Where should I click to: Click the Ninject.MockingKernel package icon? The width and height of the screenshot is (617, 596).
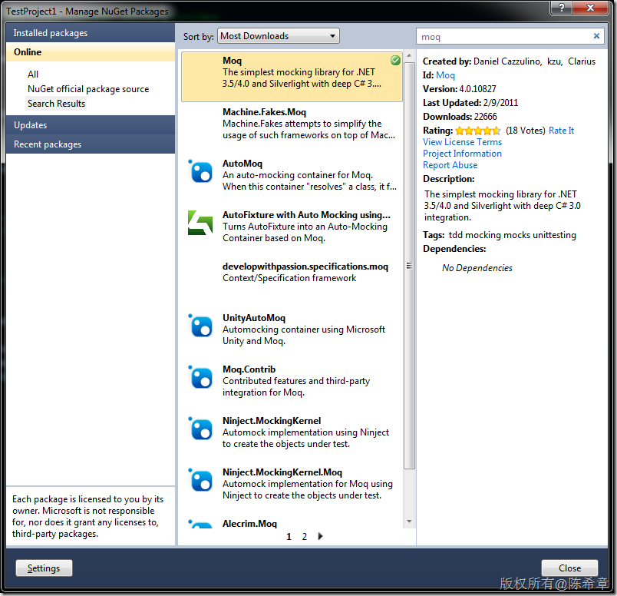tap(201, 429)
